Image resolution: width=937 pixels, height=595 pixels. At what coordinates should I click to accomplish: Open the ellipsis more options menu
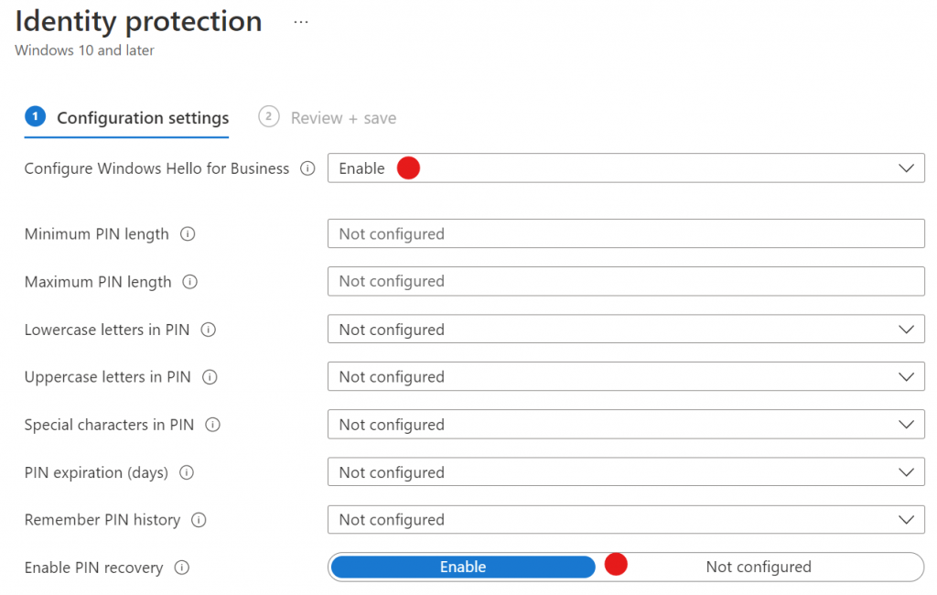click(x=301, y=22)
